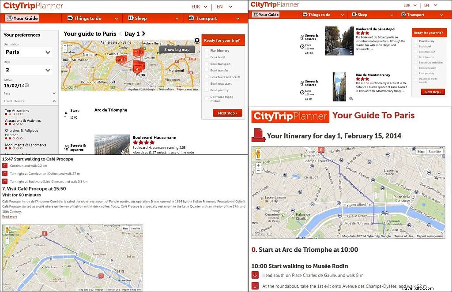Tick the Book hotel checkbox in the top-left screenshot
Image resolution: width=452 pixels, height=292 pixels.
[207, 57]
